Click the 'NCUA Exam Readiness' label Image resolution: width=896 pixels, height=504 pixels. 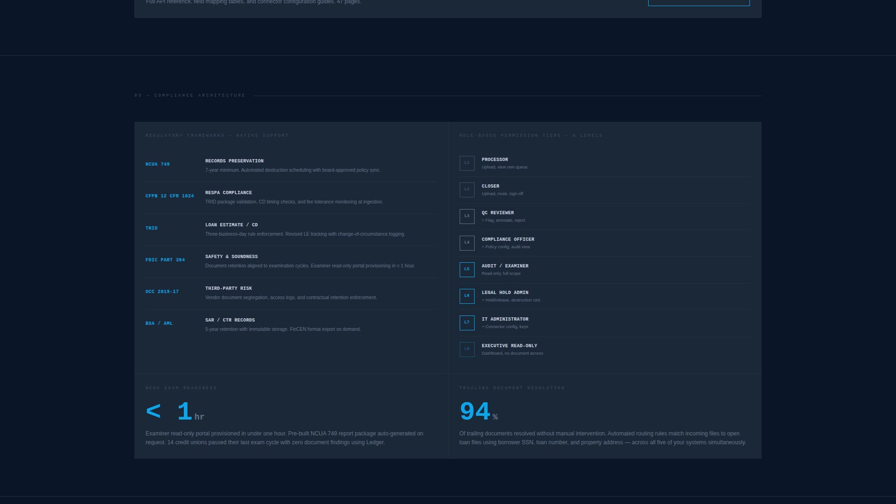tap(181, 388)
